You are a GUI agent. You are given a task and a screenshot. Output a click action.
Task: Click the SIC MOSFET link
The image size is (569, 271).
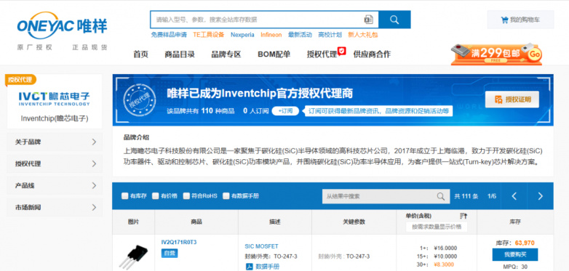tap(261, 246)
